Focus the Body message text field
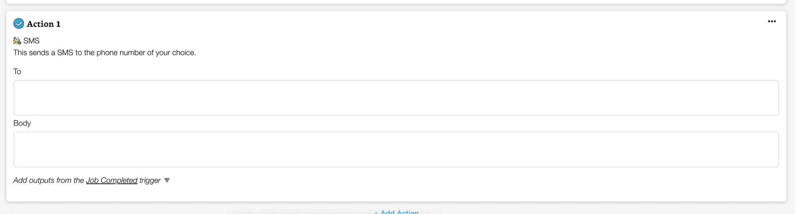Viewport: 795px width, 214px height. click(396, 149)
